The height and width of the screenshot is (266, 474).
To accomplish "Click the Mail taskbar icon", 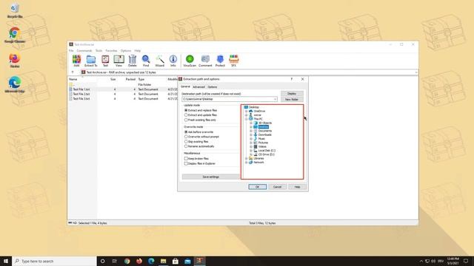I will [187, 261].
